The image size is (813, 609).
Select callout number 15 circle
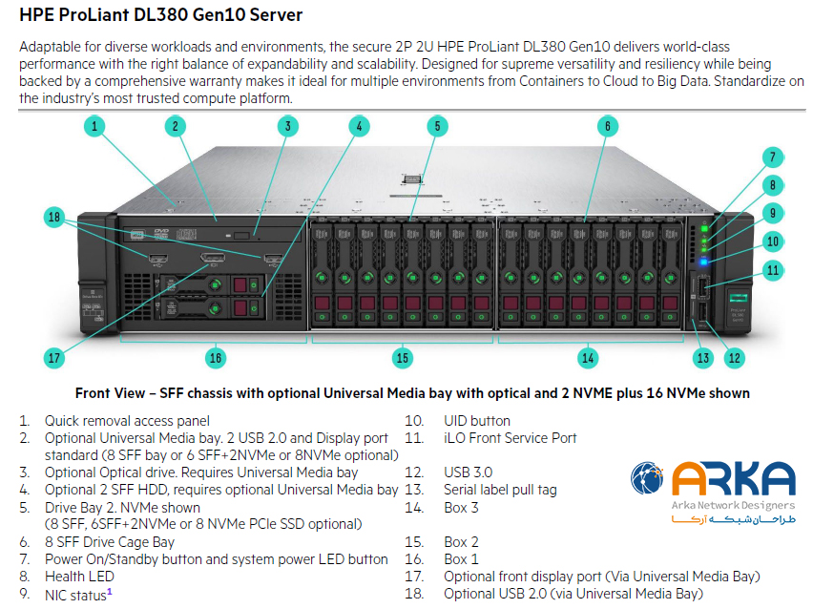coord(403,358)
